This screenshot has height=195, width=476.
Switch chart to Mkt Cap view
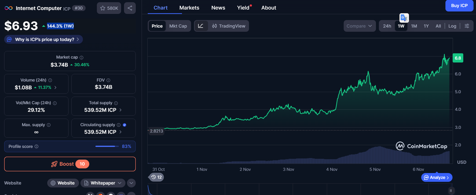[x=178, y=26]
